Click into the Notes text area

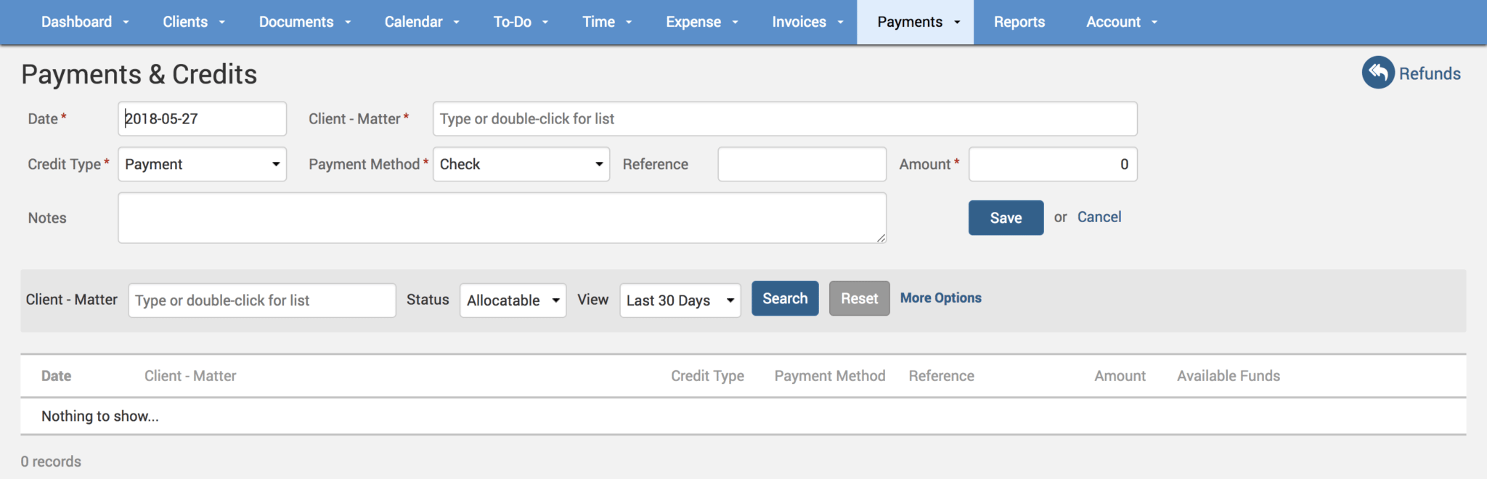(502, 218)
